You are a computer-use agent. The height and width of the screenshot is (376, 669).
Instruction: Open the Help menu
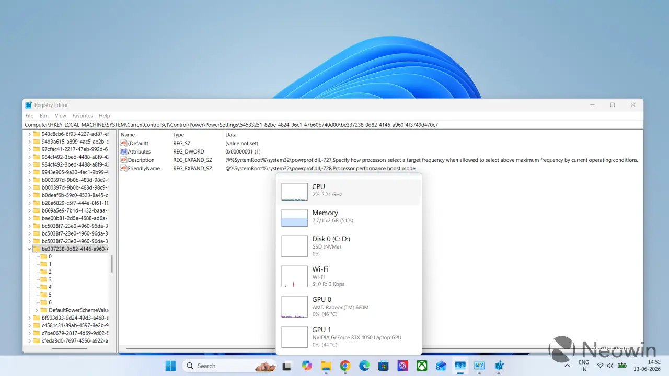pyautogui.click(x=105, y=116)
